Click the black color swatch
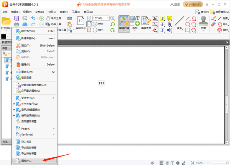The image size is (230, 165). (3, 36)
